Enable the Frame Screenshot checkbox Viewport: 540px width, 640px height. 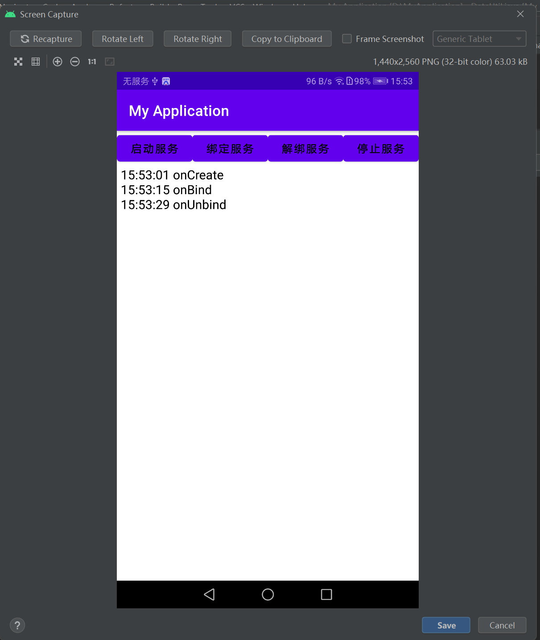pos(347,39)
